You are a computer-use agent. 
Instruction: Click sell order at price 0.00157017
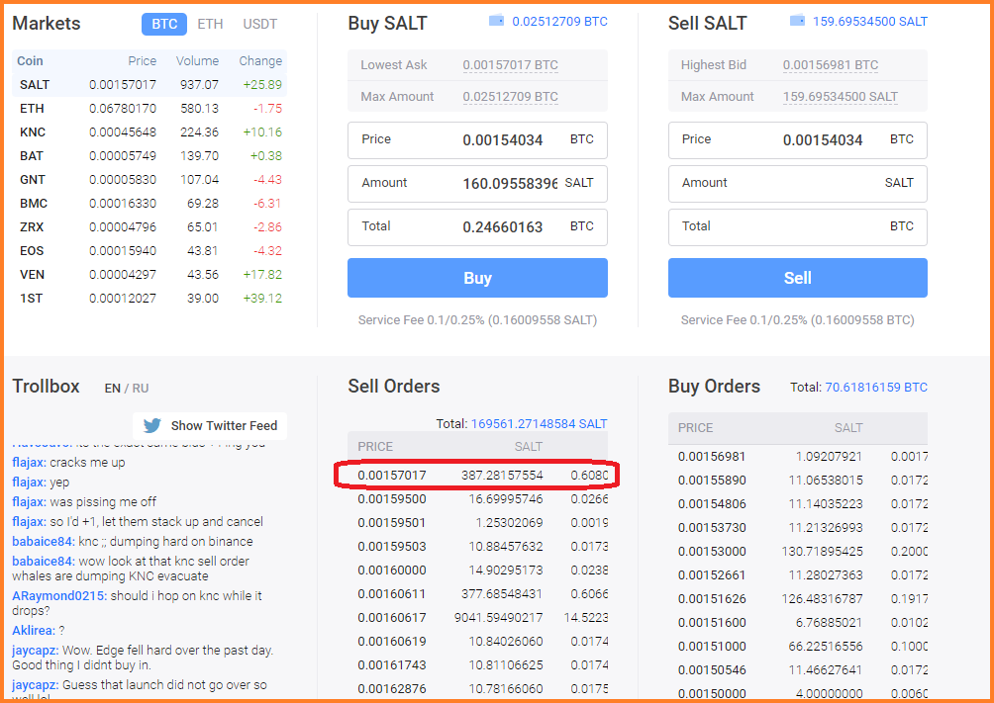point(477,475)
